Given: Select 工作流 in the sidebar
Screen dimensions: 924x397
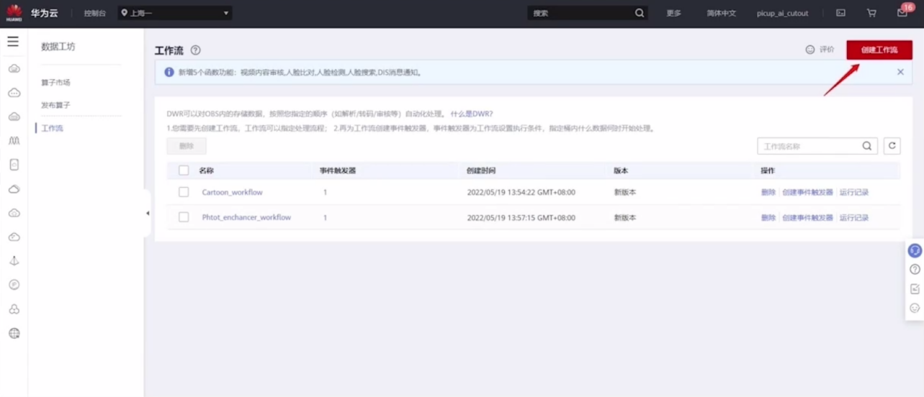Looking at the screenshot, I should 52,128.
